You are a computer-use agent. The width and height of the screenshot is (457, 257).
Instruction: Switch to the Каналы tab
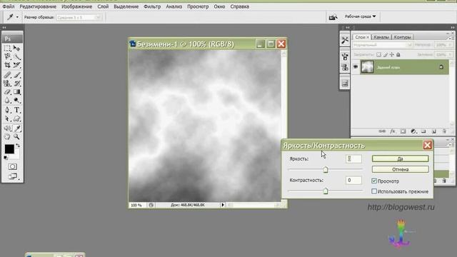coord(381,37)
